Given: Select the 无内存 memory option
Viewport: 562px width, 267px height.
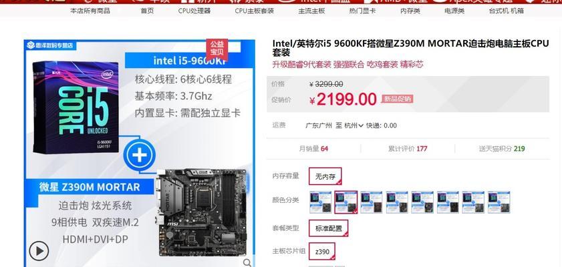Looking at the screenshot, I should point(325,176).
